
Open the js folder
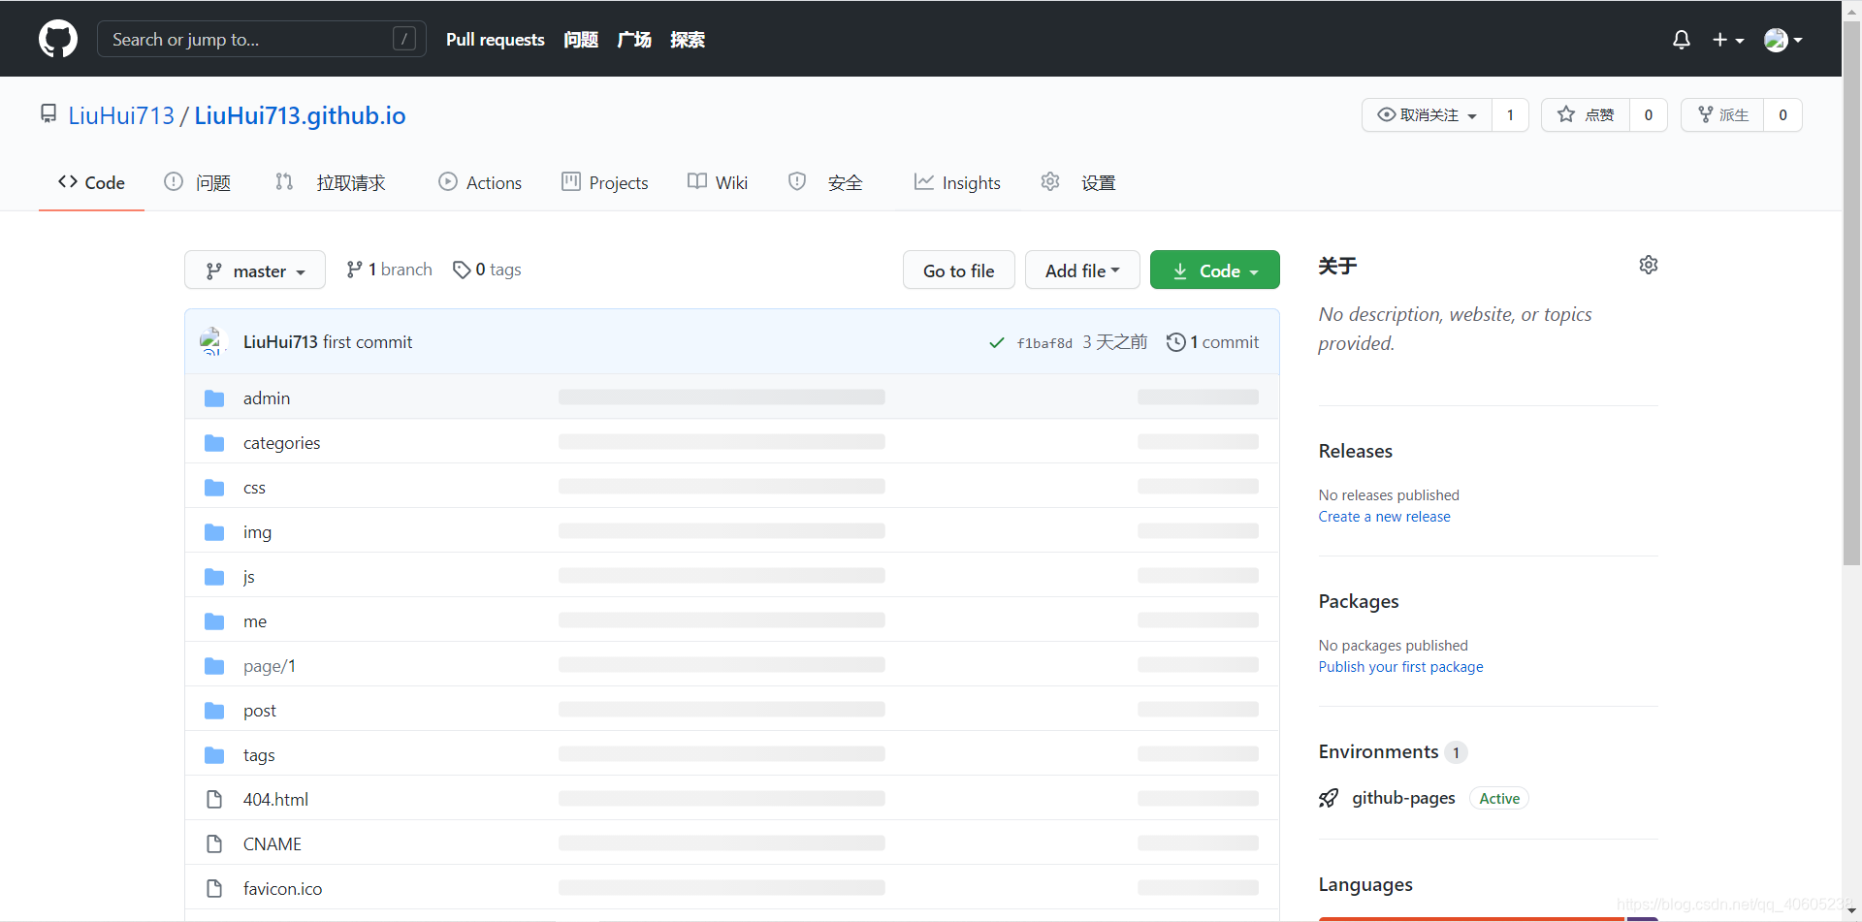pyautogui.click(x=249, y=577)
